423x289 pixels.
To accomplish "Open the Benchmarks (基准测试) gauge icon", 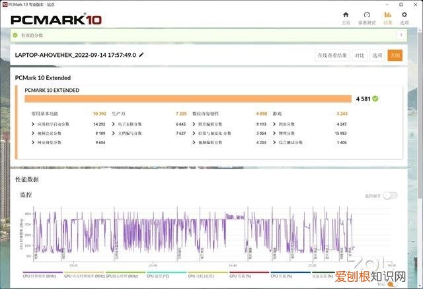I will 367,15.
